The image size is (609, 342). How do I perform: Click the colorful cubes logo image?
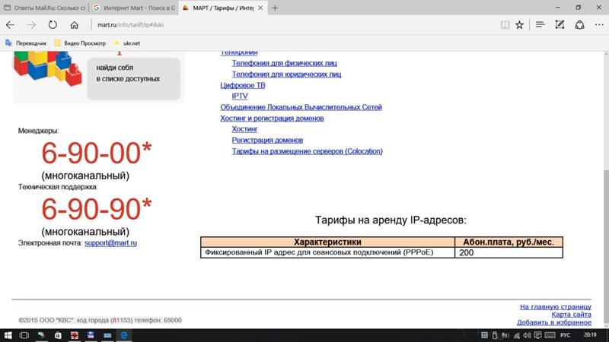(x=47, y=68)
